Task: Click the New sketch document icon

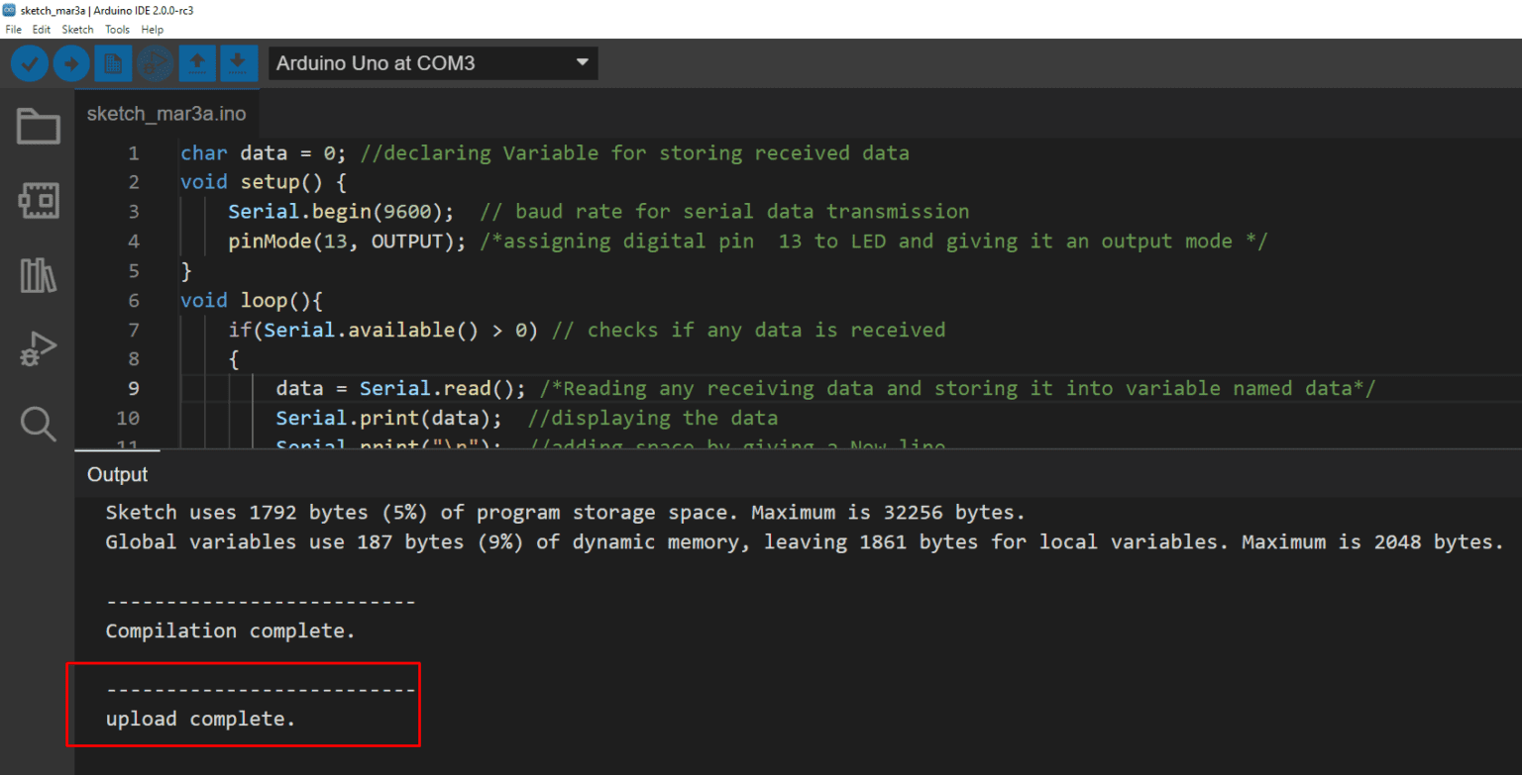Action: coord(113,64)
